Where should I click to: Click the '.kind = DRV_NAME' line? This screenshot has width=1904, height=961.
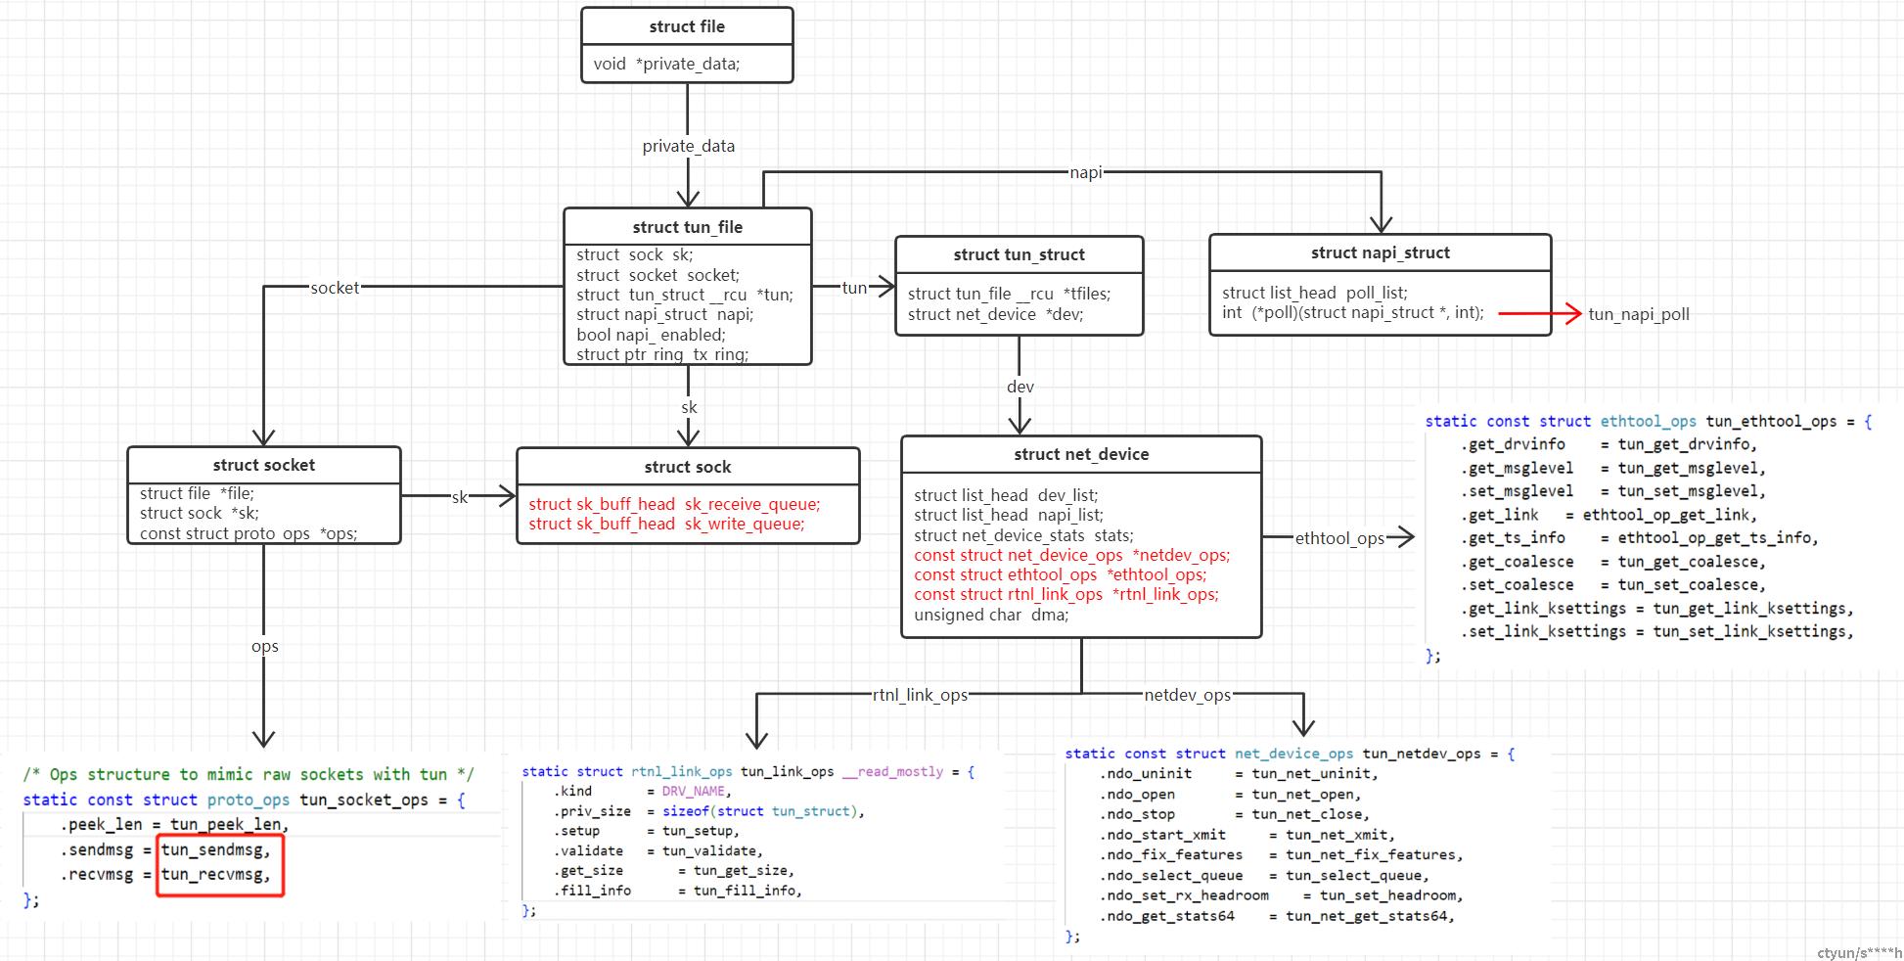point(643,791)
